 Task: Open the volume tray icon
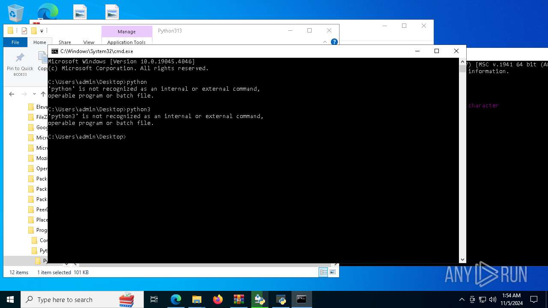click(493, 299)
